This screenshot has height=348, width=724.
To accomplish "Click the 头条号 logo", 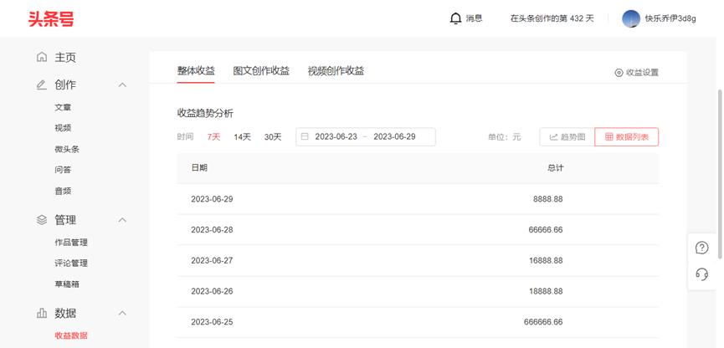I will (x=51, y=19).
